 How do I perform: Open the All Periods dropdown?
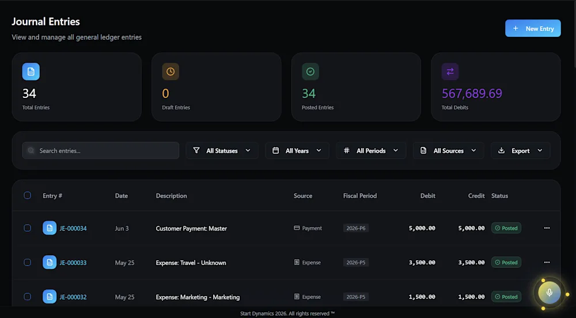(x=371, y=150)
